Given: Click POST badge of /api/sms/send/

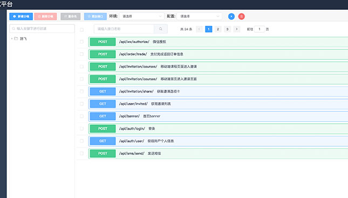Looking at the screenshot, I should (103, 153).
